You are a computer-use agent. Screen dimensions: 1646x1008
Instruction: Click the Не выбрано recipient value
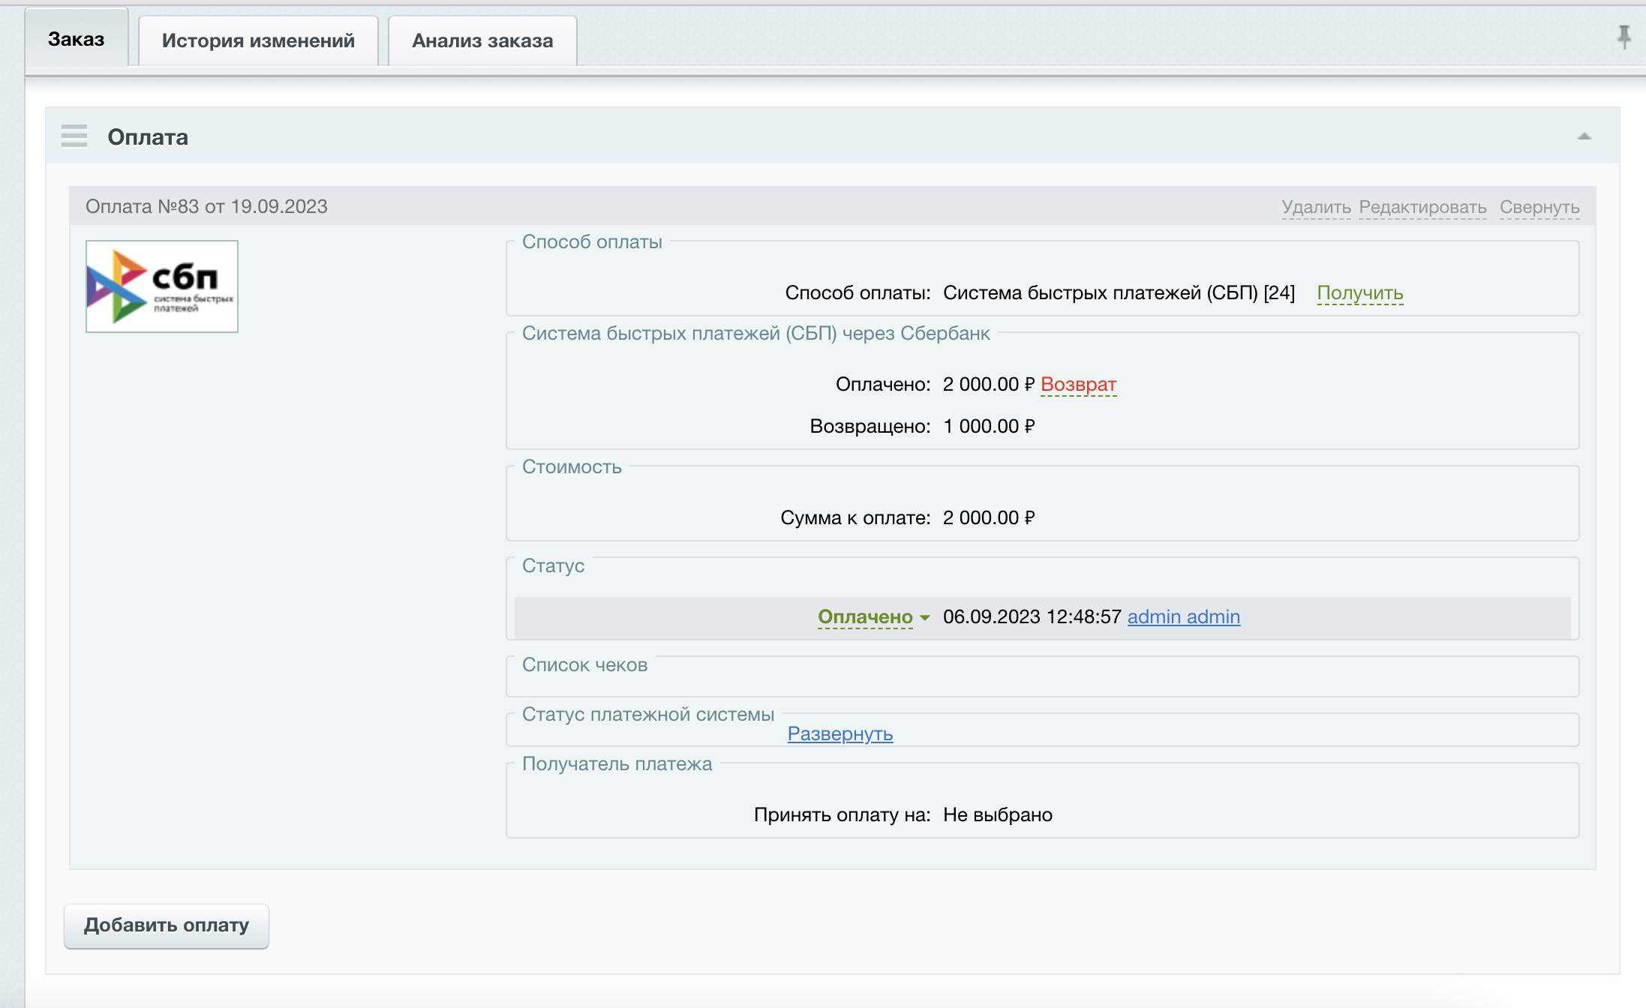(997, 814)
